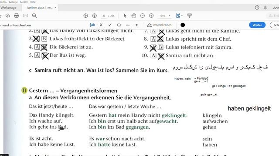Select the cross mark X tool
The image size is (279, 156).
pos(101,25)
